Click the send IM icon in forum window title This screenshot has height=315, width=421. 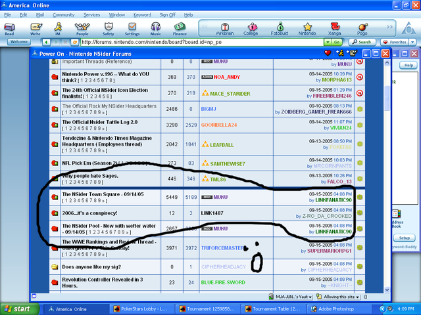point(339,53)
